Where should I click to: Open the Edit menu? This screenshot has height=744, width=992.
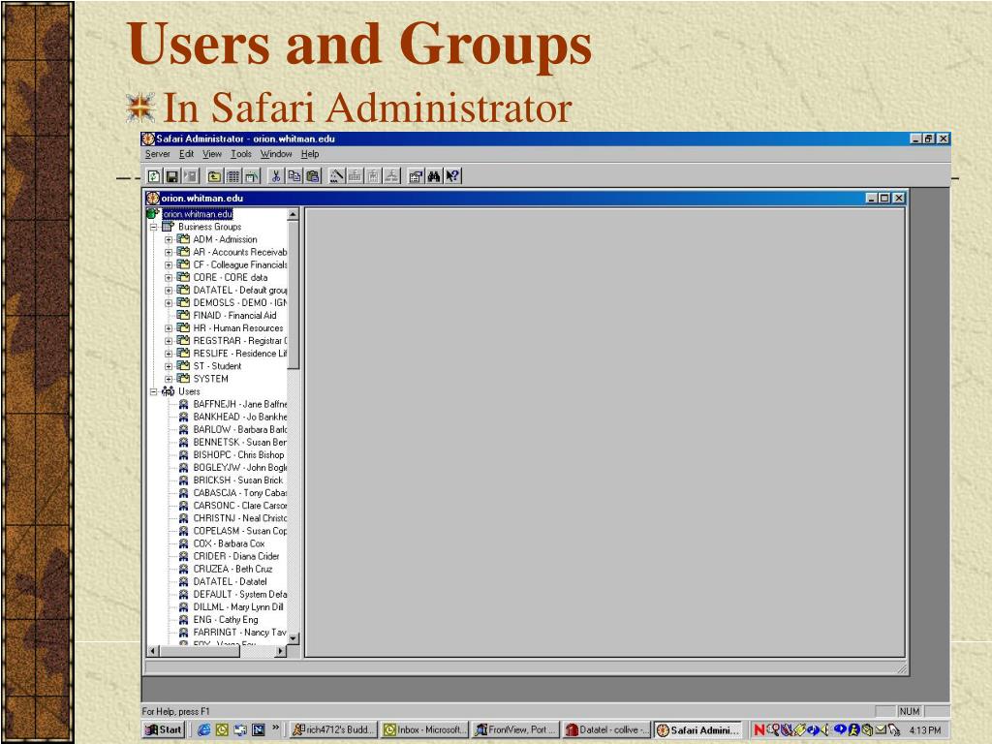coord(186,154)
